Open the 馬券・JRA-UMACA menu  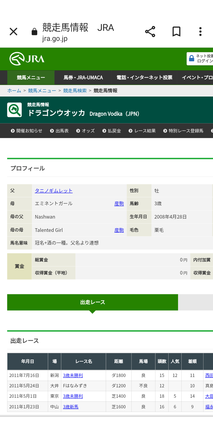click(x=83, y=78)
